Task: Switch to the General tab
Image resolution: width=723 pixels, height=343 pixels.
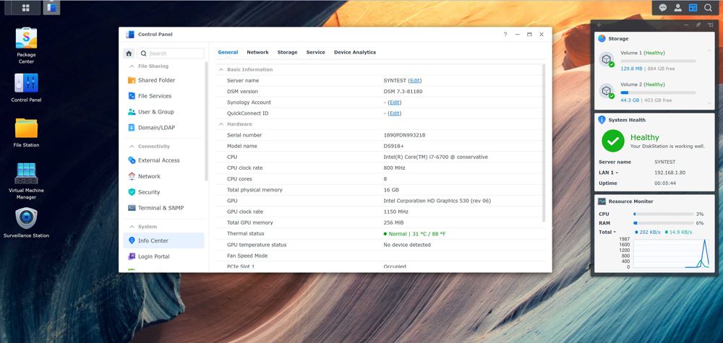Action: [228, 53]
